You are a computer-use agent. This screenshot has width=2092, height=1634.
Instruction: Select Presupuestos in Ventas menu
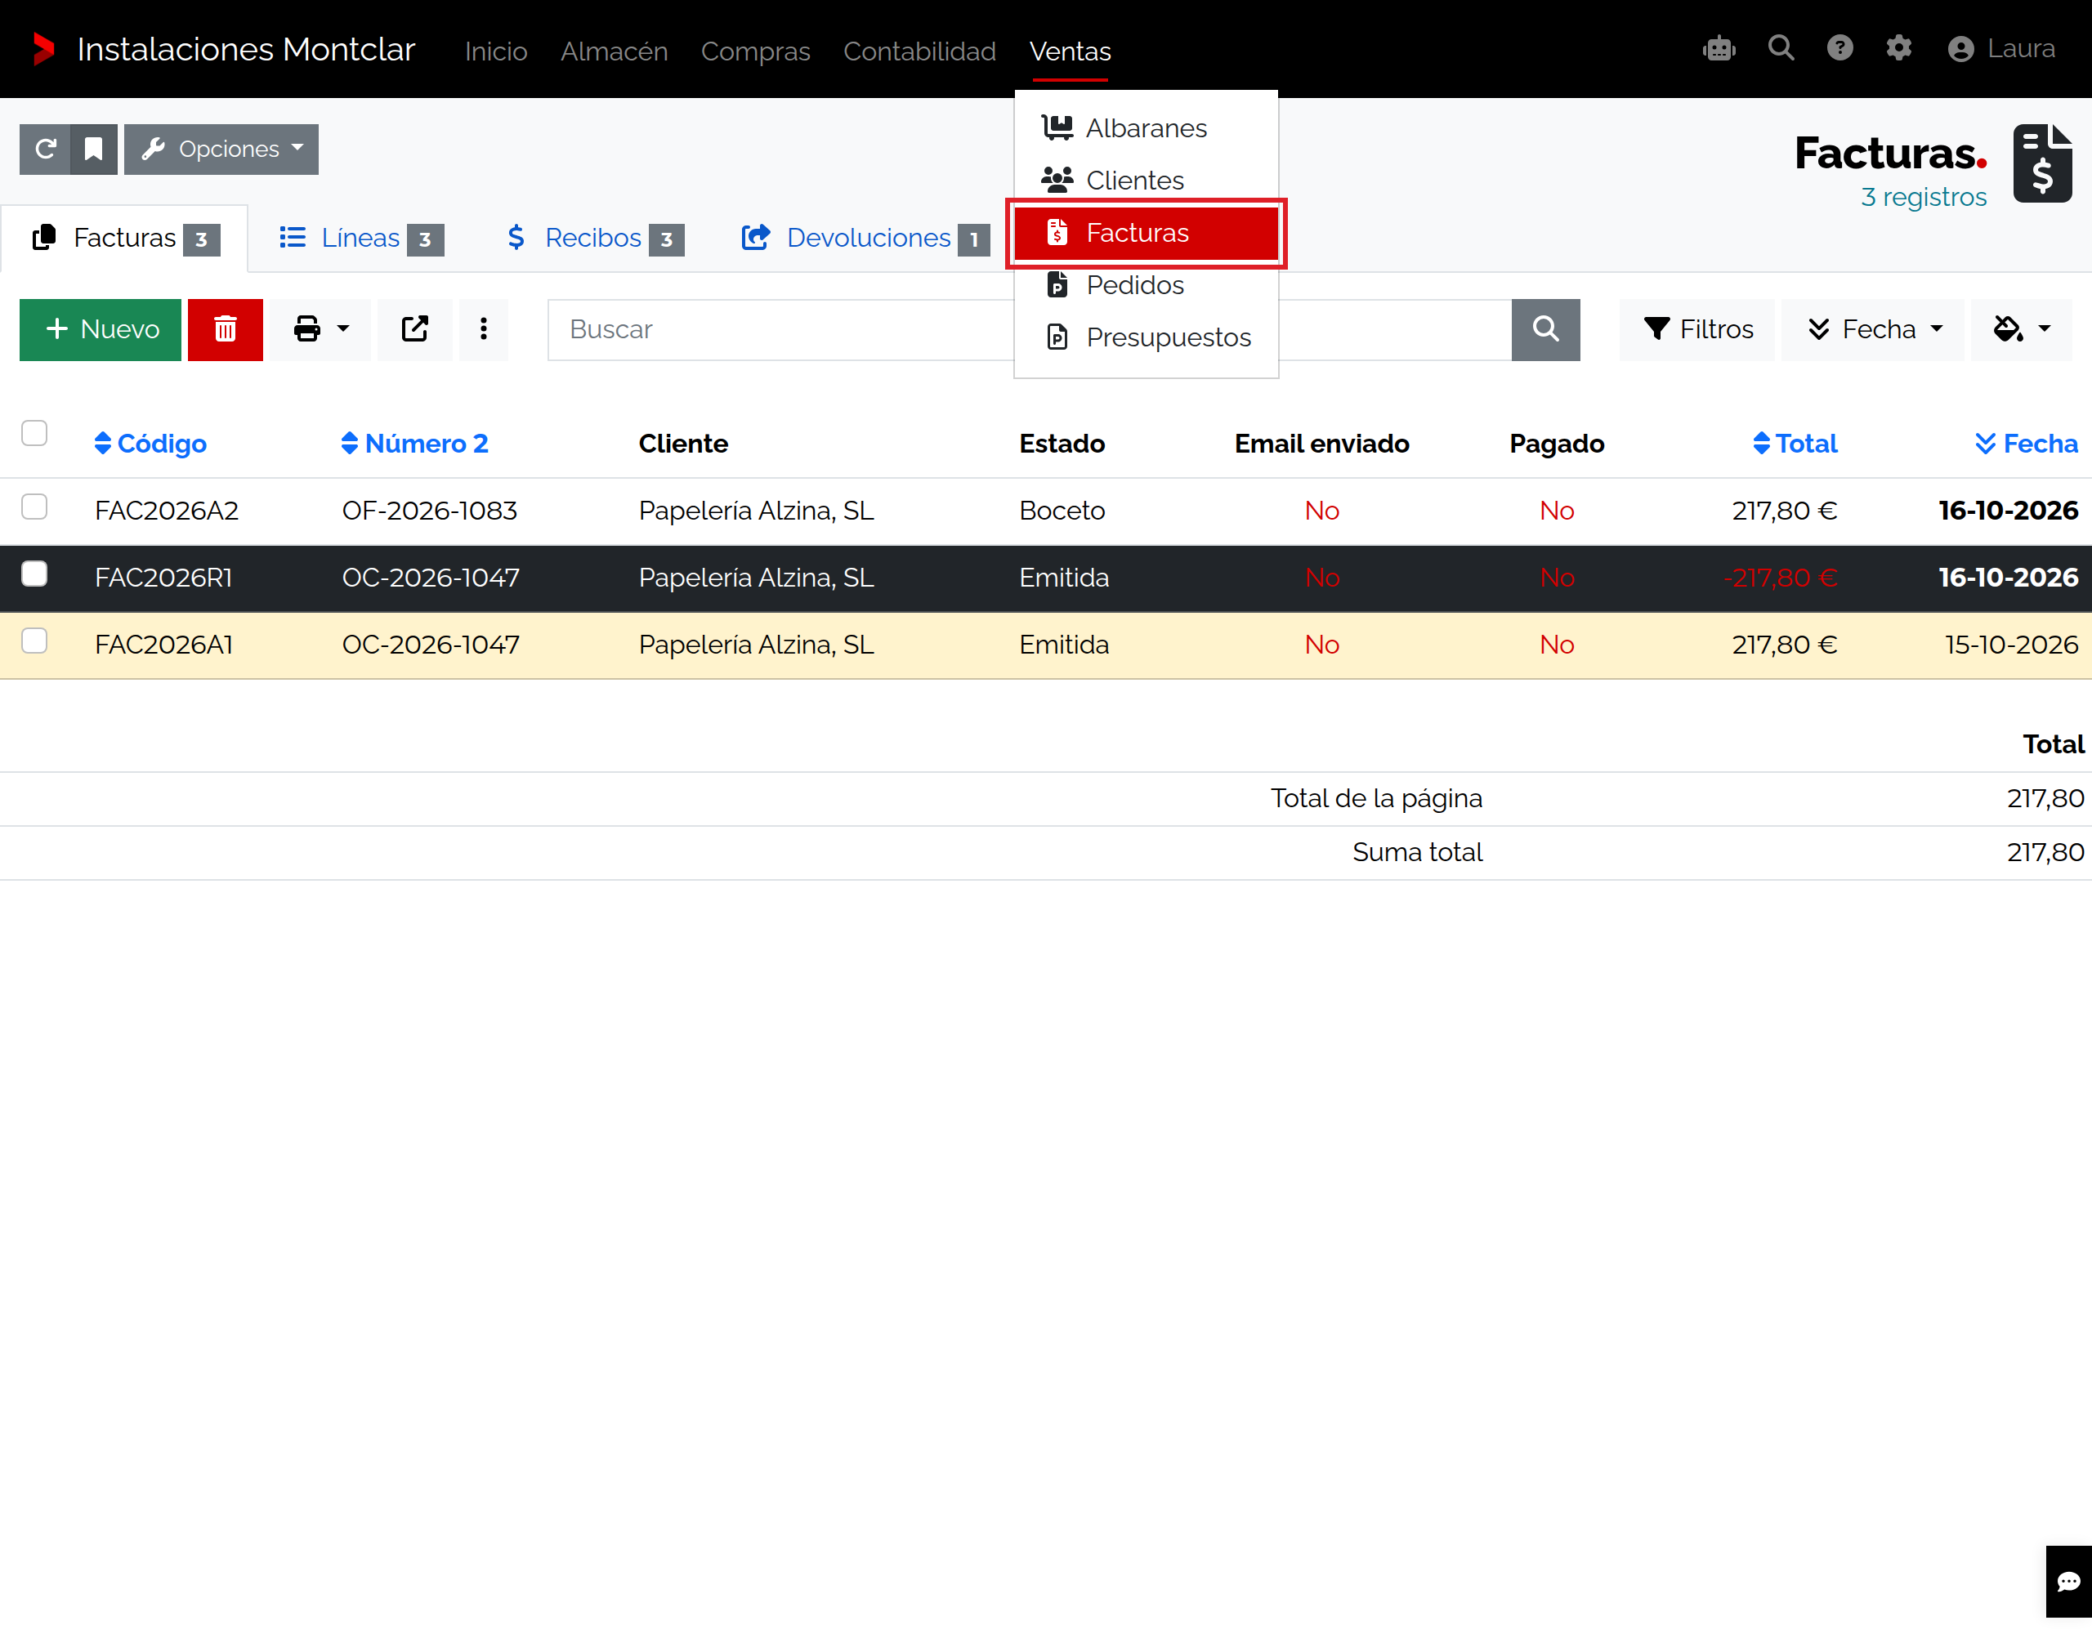point(1146,337)
